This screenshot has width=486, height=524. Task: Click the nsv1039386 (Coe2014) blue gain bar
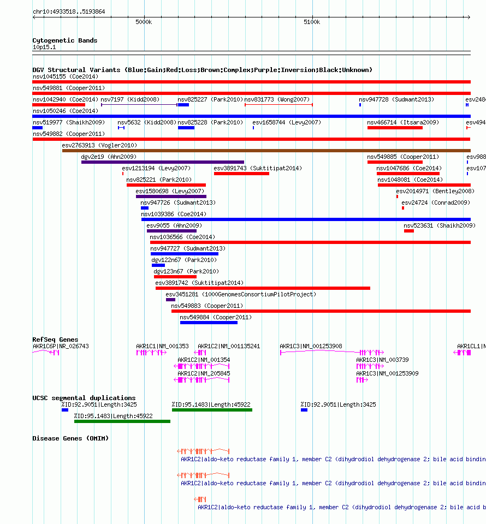[306, 219]
